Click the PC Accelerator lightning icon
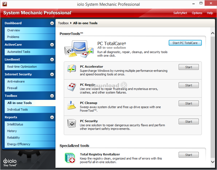 [x=72, y=68]
